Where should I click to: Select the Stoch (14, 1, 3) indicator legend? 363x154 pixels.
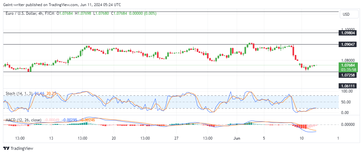point(19,93)
